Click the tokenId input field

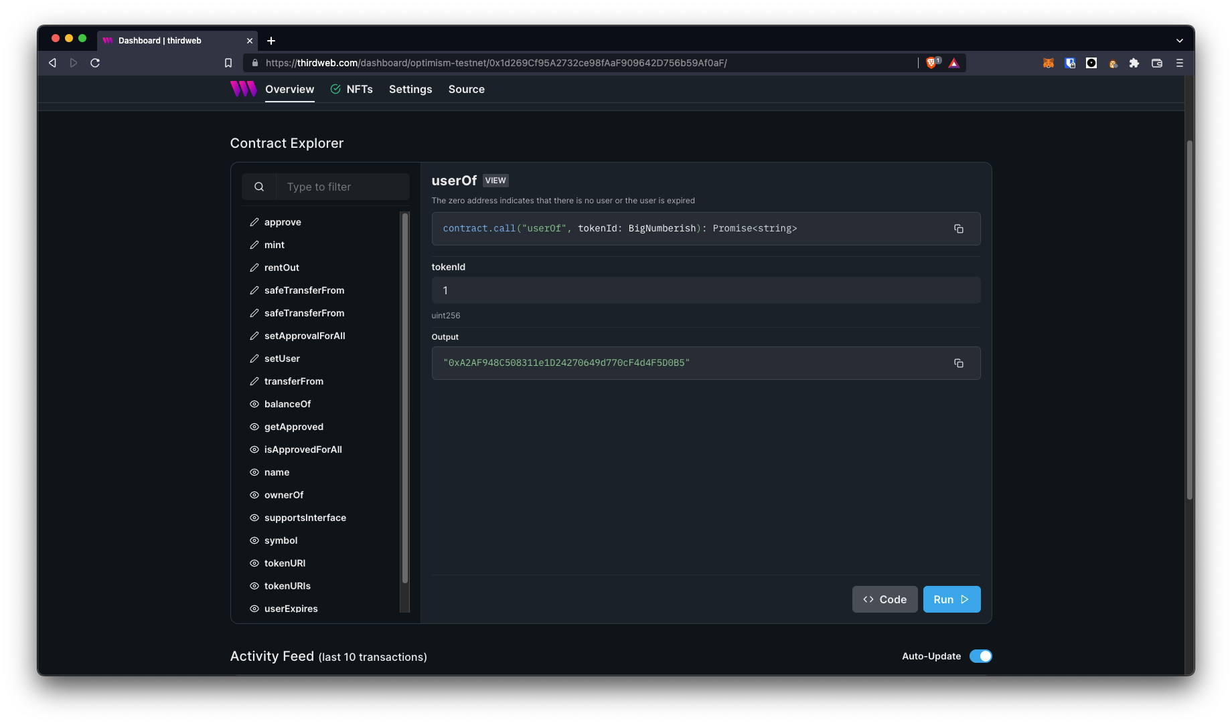[x=706, y=290]
